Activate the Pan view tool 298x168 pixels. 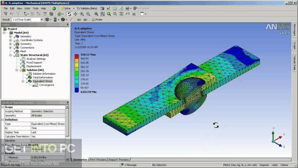coord(75,14)
